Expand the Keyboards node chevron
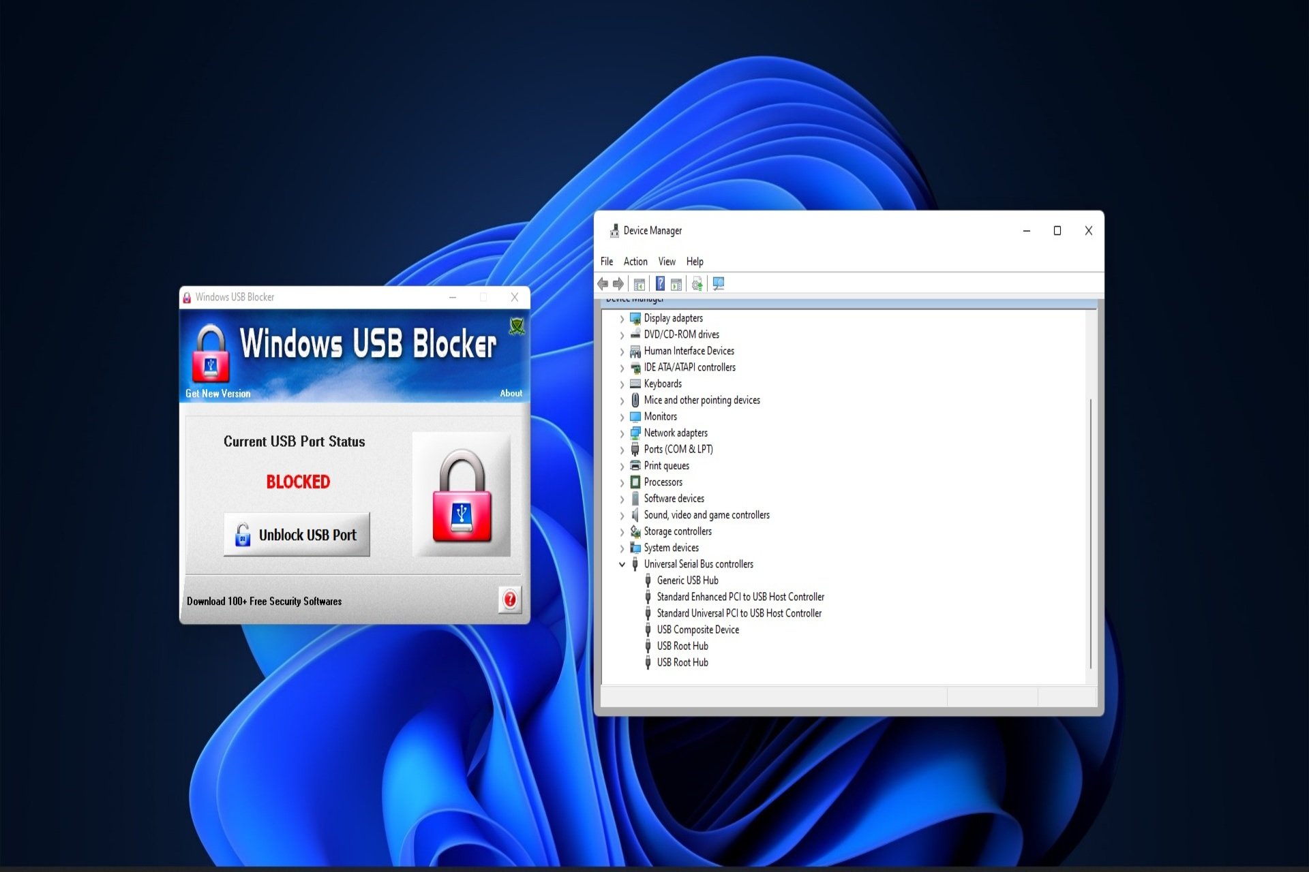 point(622,384)
